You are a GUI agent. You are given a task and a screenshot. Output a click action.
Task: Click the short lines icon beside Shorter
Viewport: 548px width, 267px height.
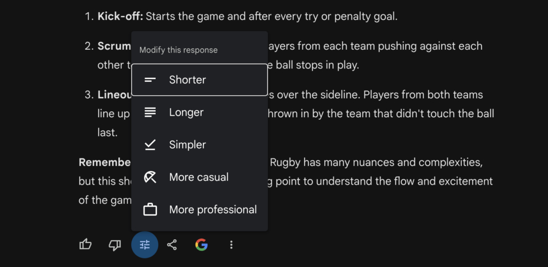click(x=150, y=80)
